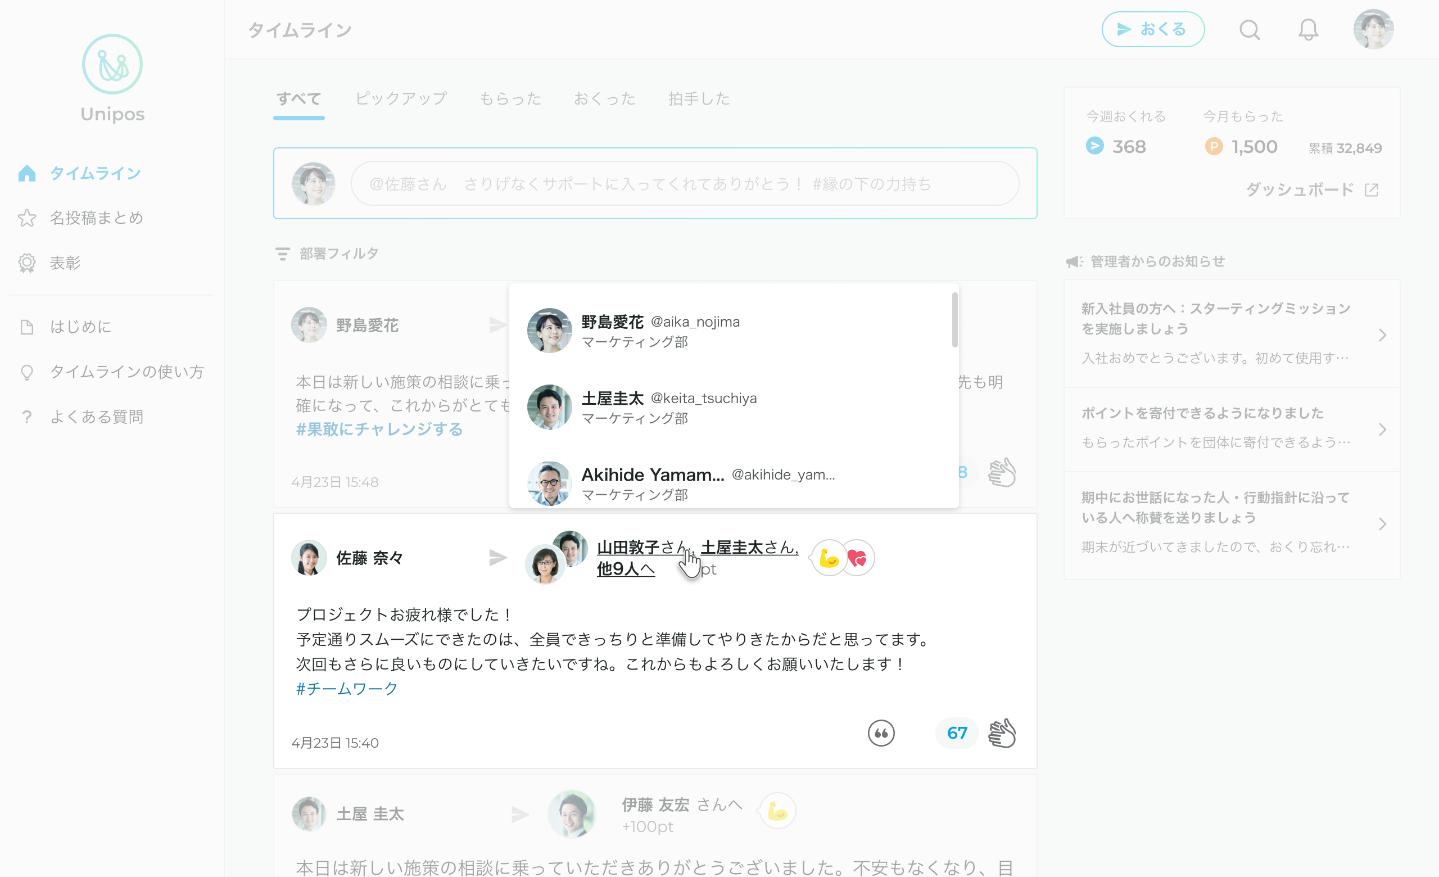Viewport: 1439px width, 877px height.
Task: Open よくある質問 from the sidebar
Action: tap(96, 417)
